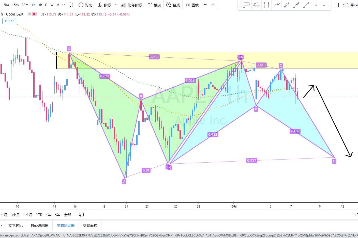The height and width of the screenshot is (238, 358).
Task: Toggle the market status pill indicator
Action: (29, 14)
